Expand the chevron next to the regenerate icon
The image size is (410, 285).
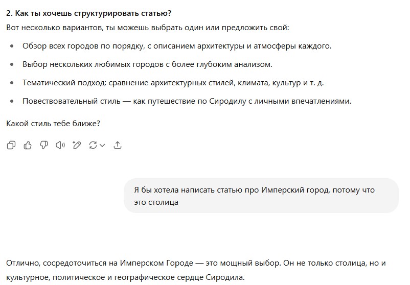[102, 146]
